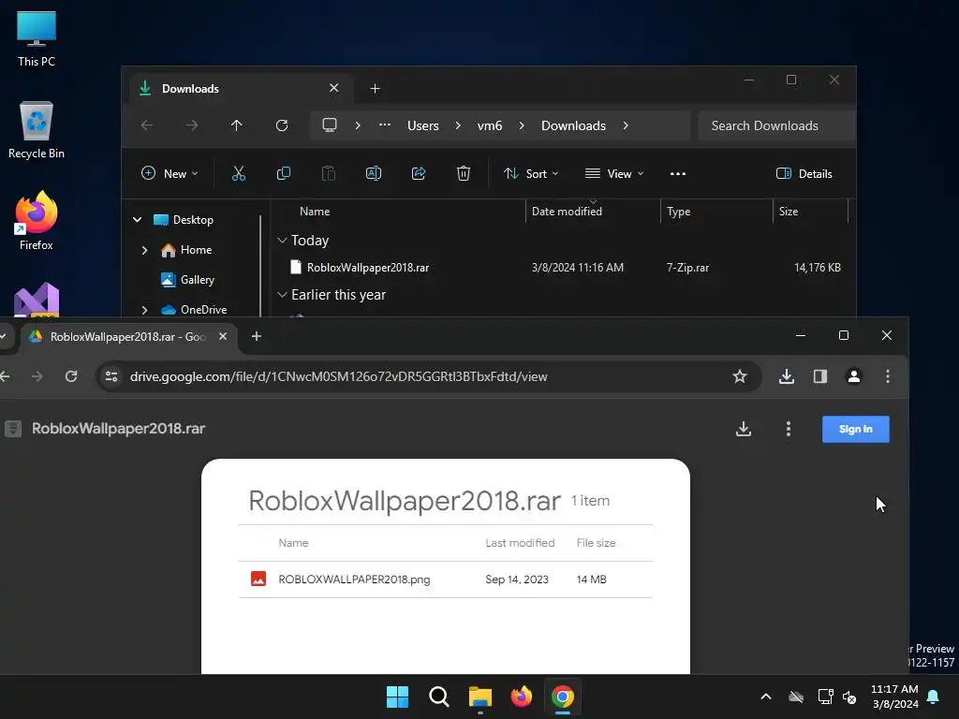Open the See more ellipsis in Explorer toolbar
959x719 pixels.
[x=678, y=173]
